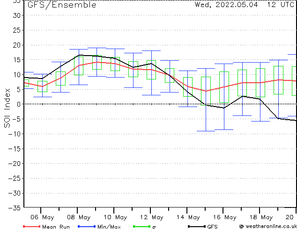Click the '06 May' x-axis label

point(42,217)
